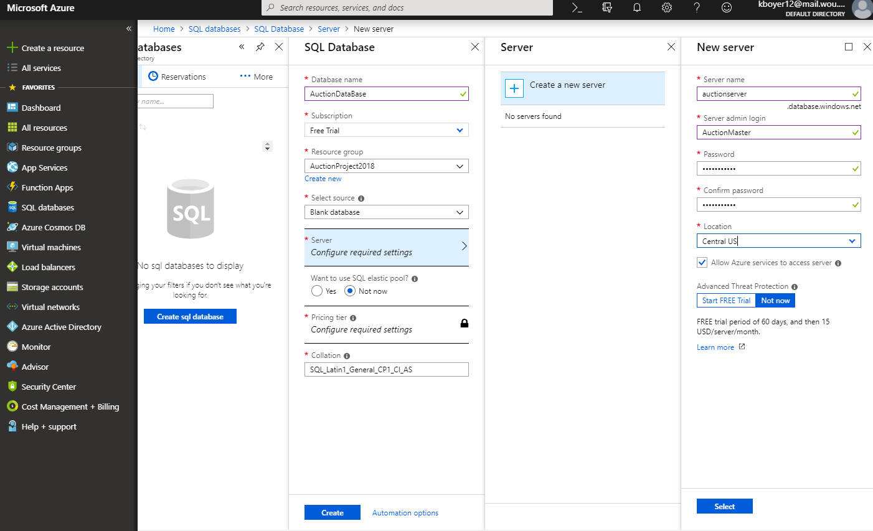Open Automation options link
873x531 pixels.
[405, 513]
